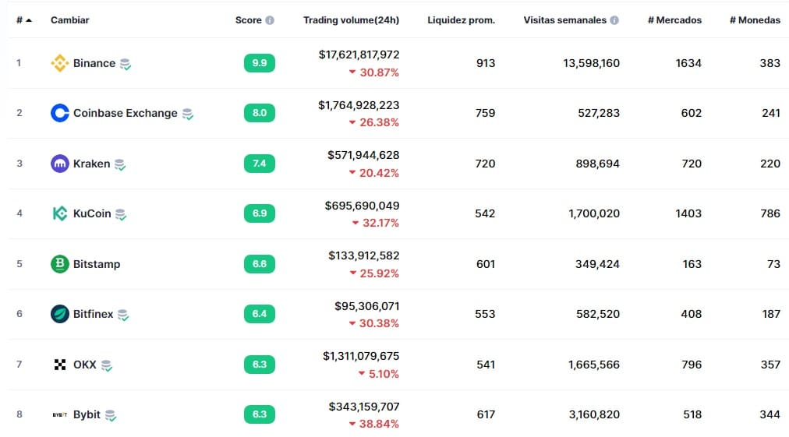Click weekly visits value 1,700,020
This screenshot has width=789, height=437.
(594, 213)
